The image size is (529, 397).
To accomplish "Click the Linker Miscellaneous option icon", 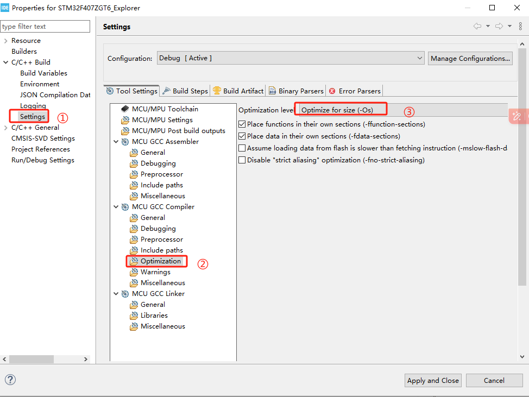I will click(134, 326).
